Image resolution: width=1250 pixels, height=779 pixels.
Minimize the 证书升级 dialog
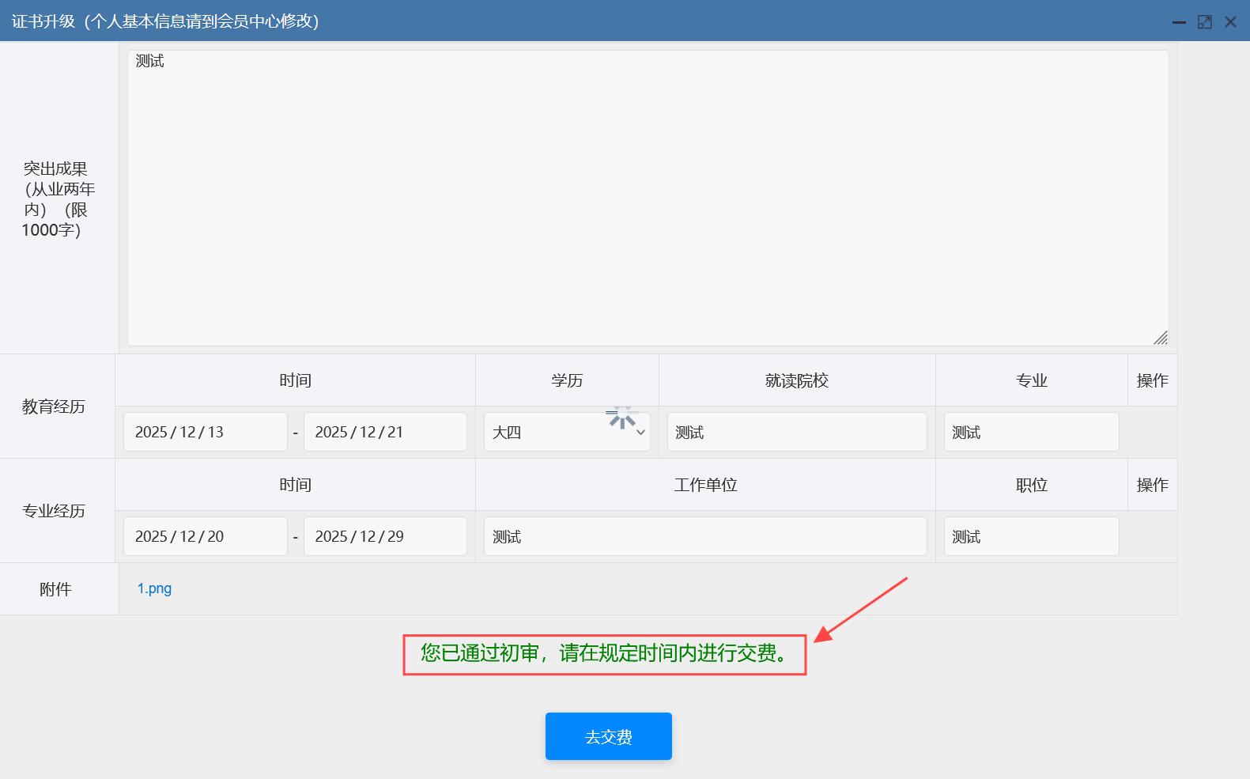1179,22
